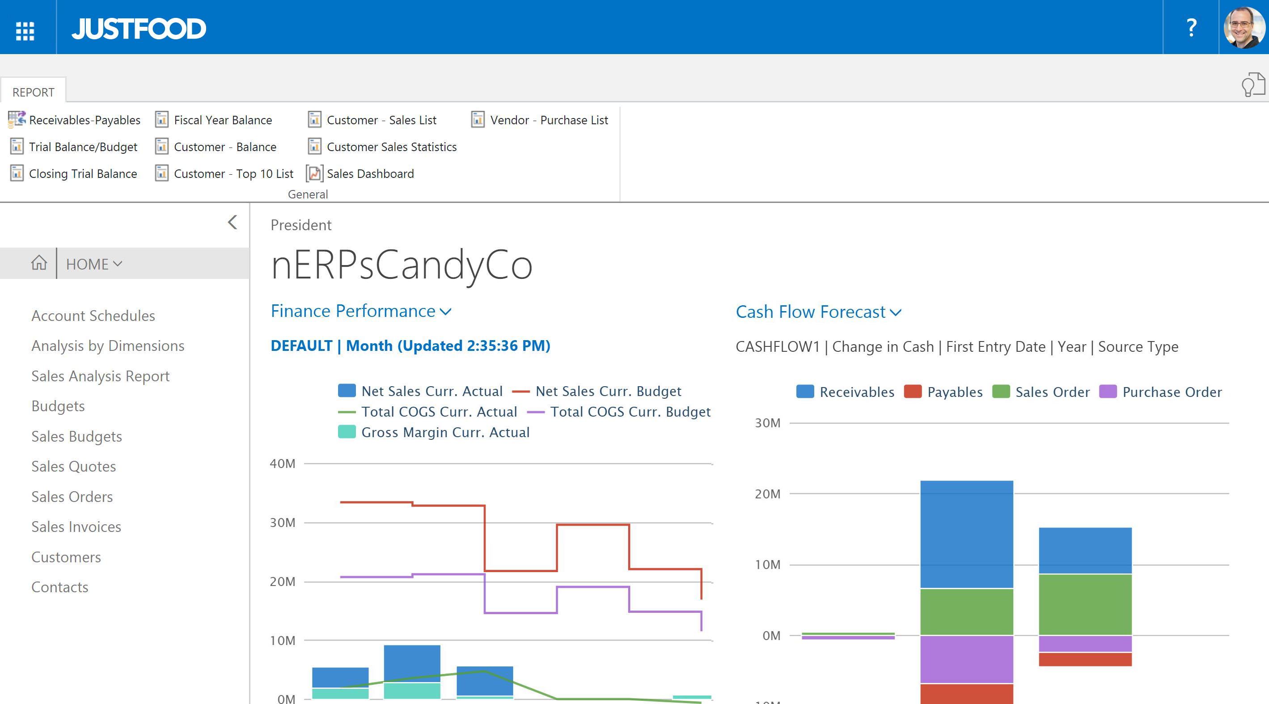Click the home icon in navigation pane
The width and height of the screenshot is (1269, 704).
coord(39,263)
